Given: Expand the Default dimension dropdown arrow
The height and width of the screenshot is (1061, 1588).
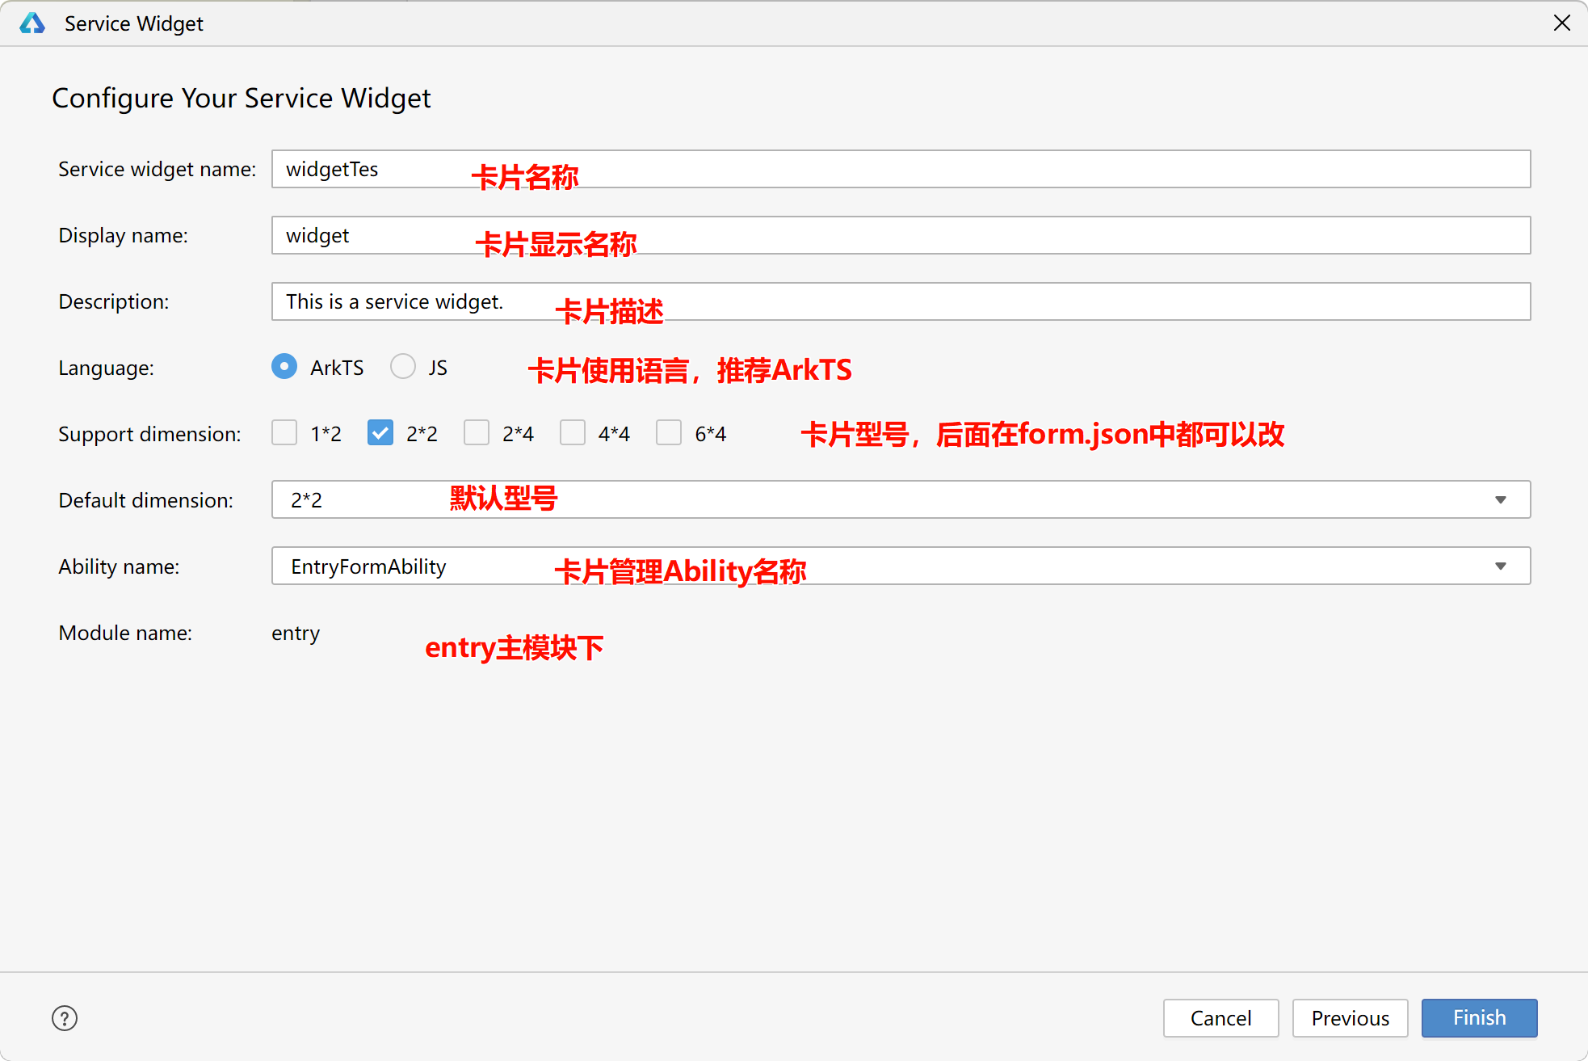Looking at the screenshot, I should coord(1500,500).
